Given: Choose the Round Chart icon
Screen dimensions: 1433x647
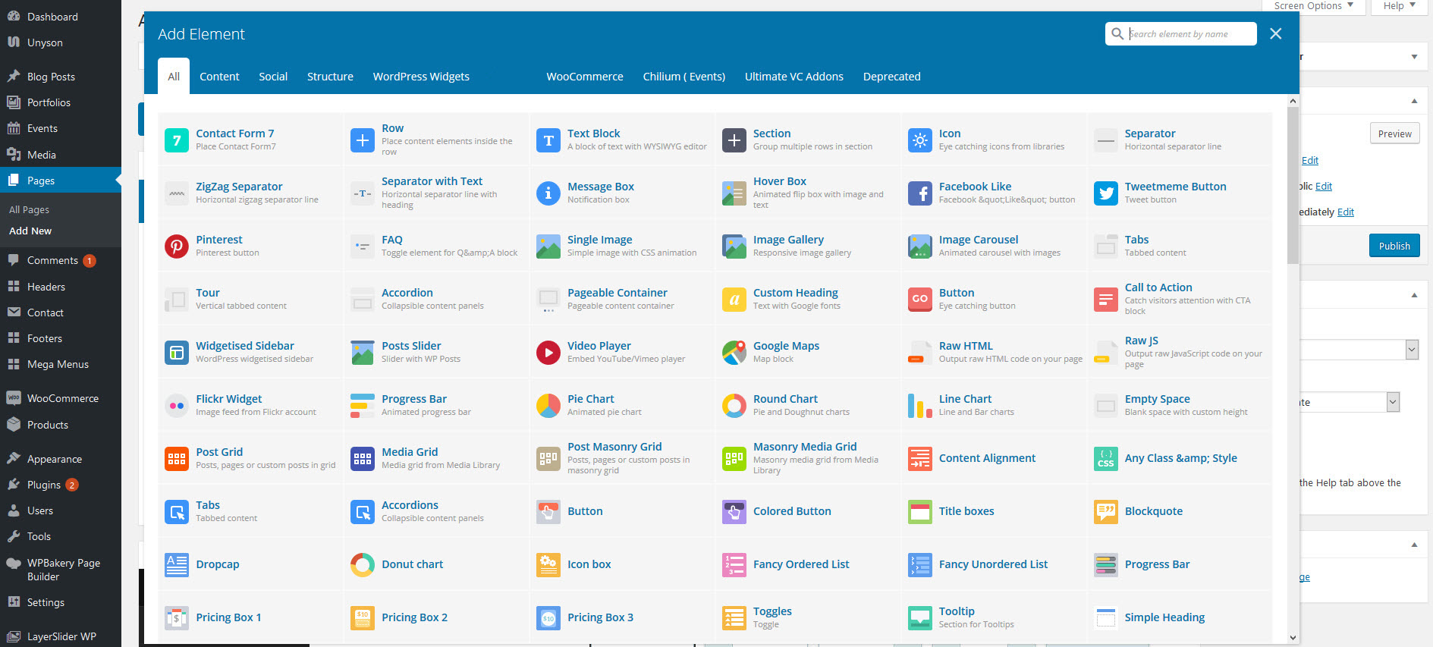Looking at the screenshot, I should (x=734, y=406).
